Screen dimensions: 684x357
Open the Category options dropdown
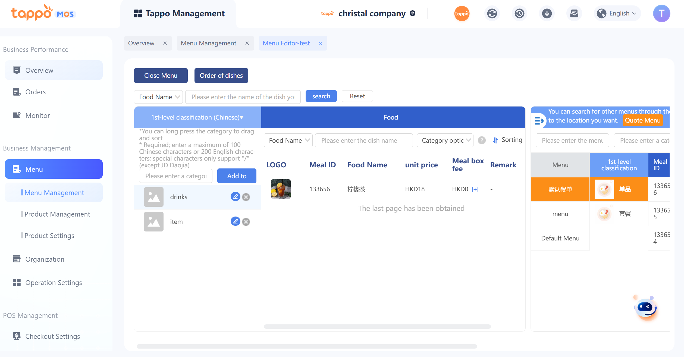tap(445, 140)
